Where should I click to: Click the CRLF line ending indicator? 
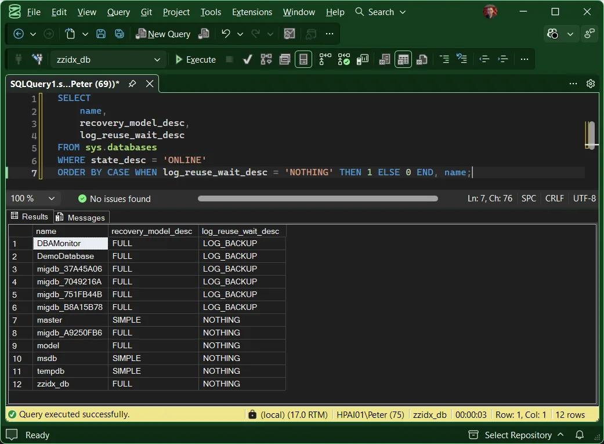tap(554, 198)
